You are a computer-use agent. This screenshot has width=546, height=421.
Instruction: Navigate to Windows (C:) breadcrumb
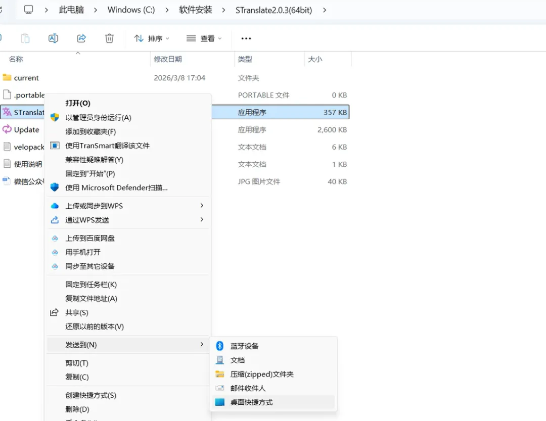(x=131, y=10)
